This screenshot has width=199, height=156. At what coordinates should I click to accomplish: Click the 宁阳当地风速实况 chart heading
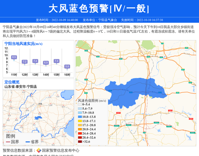(x=23, y=44)
